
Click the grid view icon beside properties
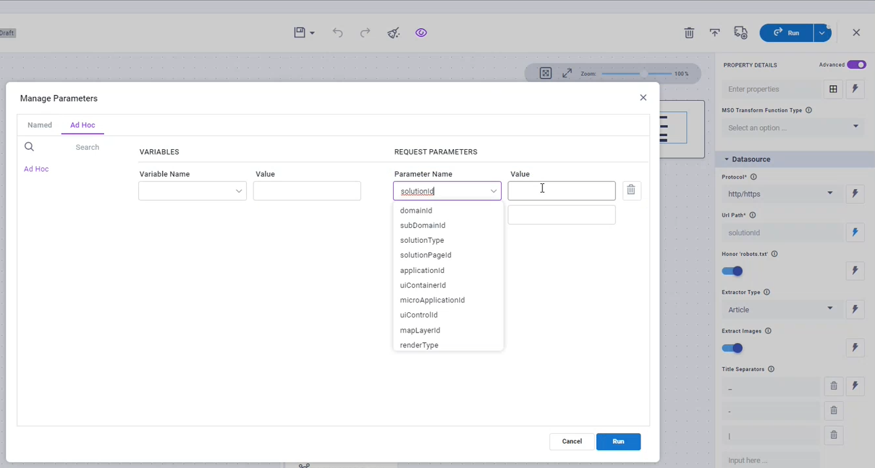[833, 89]
